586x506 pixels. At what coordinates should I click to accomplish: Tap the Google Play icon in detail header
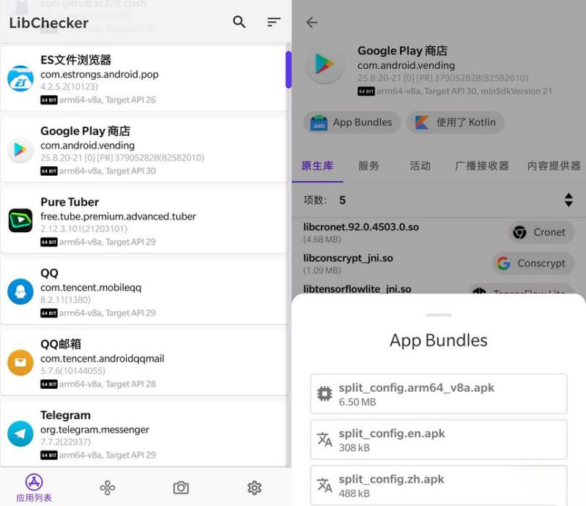324,64
